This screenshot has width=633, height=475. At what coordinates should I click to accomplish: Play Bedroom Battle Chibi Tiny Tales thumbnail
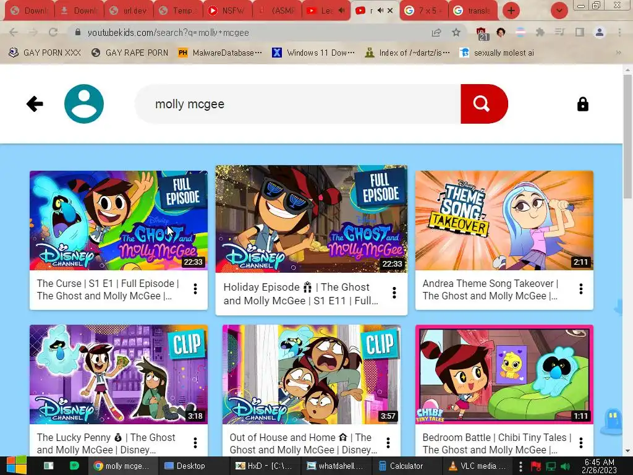click(x=504, y=374)
